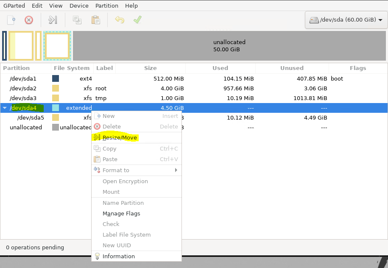Open the Help menu
Viewport: 388px width, 268px height.
tap(131, 6)
